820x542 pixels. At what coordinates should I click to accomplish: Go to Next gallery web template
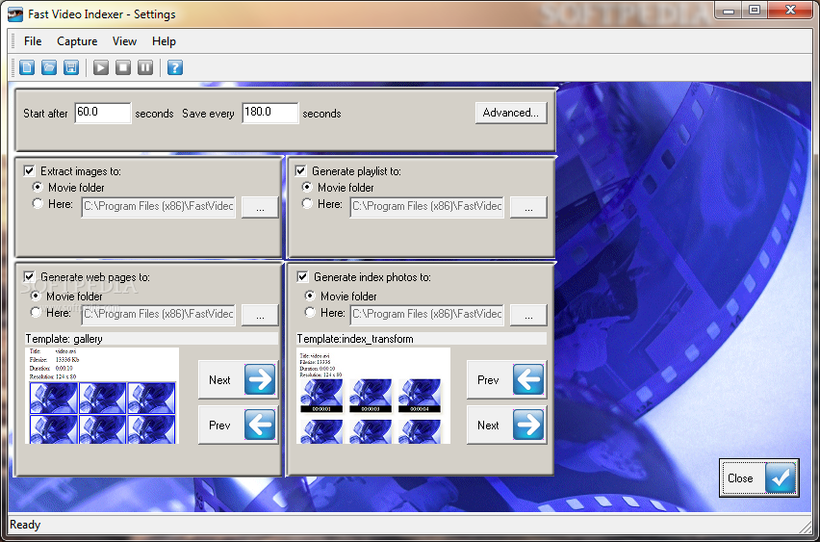tap(238, 380)
